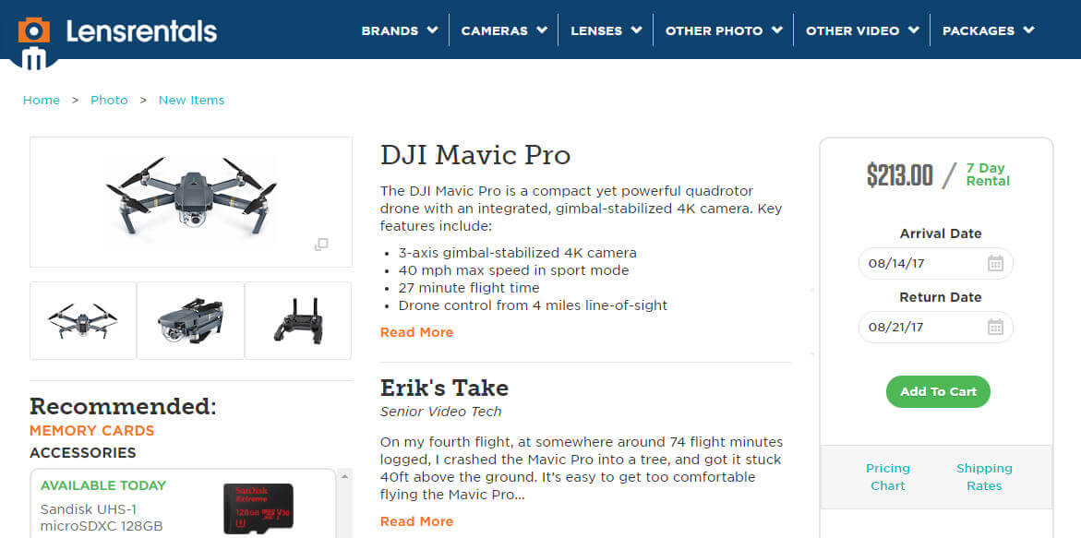Click the SanDisk Extreme memory card image
Screen dimensions: 1081x538
coord(258,508)
